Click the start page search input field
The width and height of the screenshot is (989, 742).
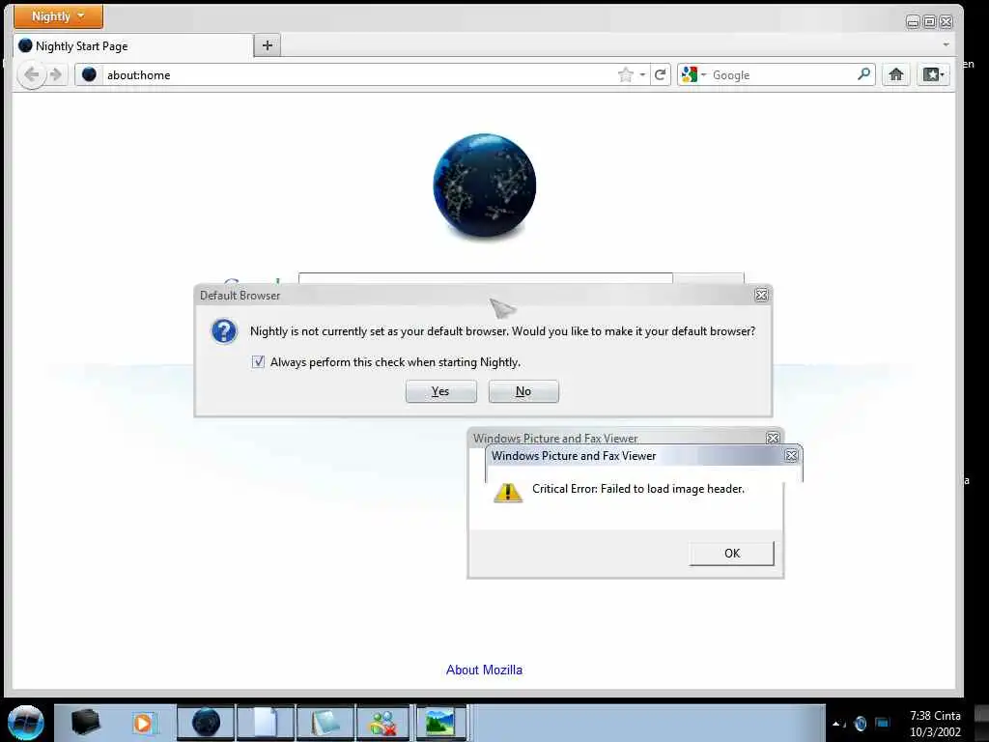pos(485,278)
